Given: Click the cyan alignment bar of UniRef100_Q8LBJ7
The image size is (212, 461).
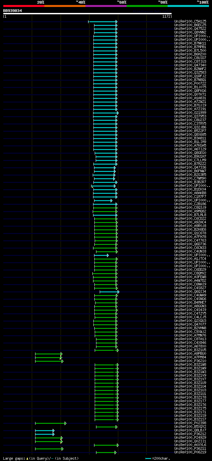Looking at the screenshot, I should 45,430.
